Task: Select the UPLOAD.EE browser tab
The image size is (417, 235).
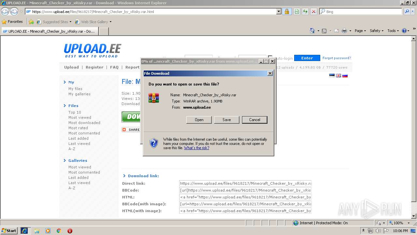Action: 49,31
